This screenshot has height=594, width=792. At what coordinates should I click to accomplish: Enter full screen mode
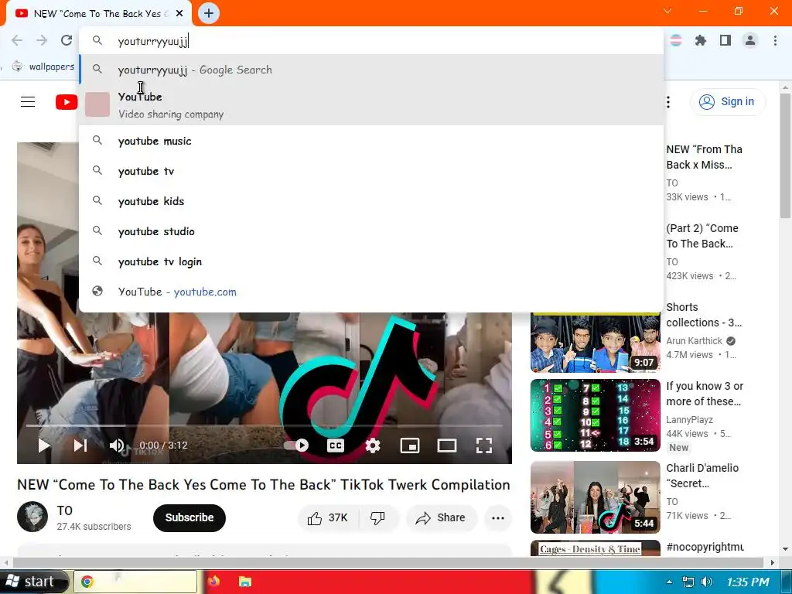[x=484, y=445]
